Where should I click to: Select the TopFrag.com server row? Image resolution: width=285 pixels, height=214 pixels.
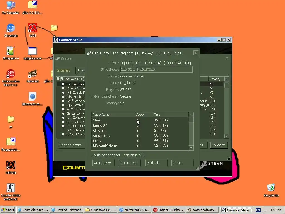pyautogui.click(x=71, y=84)
